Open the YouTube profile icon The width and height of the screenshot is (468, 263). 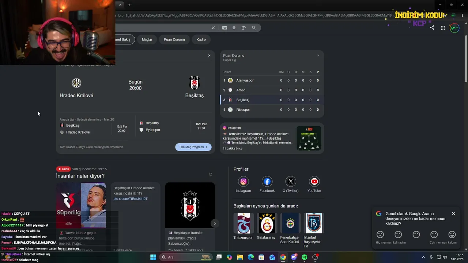314,181
